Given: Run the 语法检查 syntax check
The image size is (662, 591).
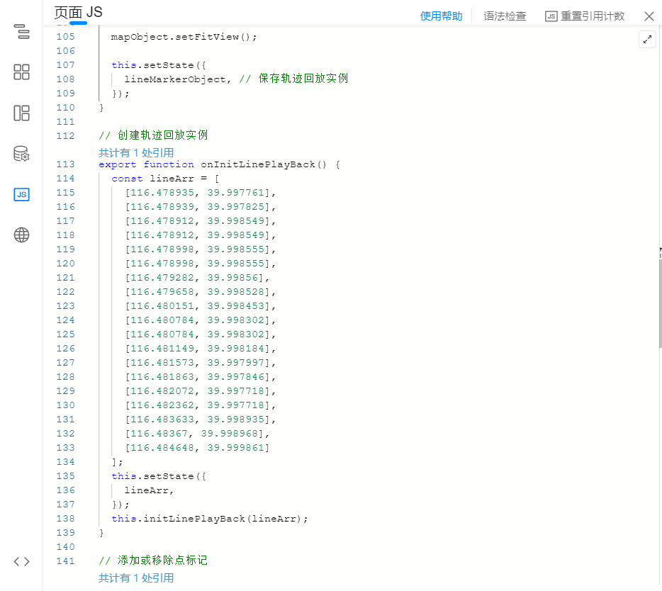Looking at the screenshot, I should point(505,16).
